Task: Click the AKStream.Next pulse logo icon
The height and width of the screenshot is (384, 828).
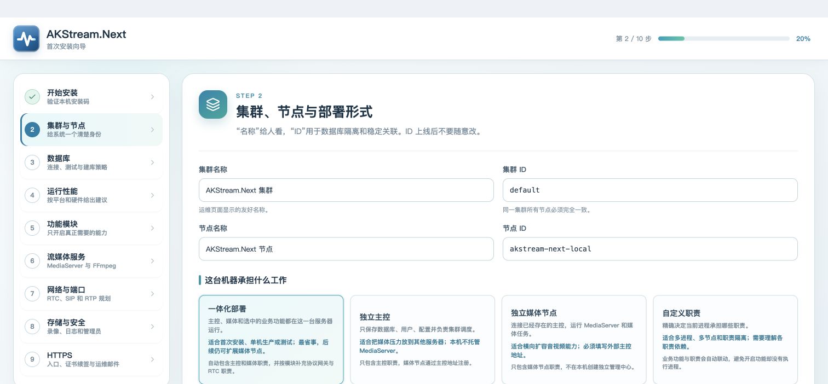Action: pos(26,39)
